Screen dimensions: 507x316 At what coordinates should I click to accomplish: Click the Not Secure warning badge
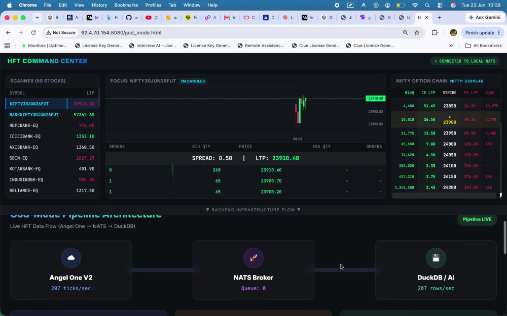point(61,32)
